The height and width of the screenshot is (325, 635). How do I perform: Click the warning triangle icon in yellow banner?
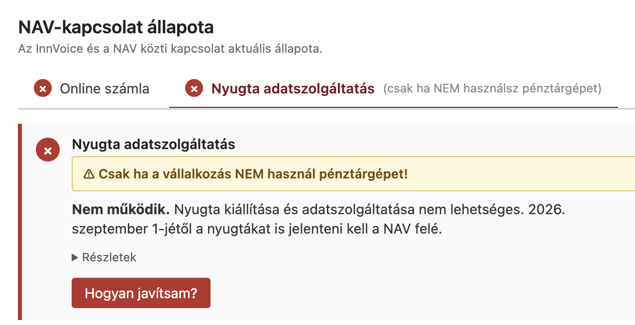89,174
